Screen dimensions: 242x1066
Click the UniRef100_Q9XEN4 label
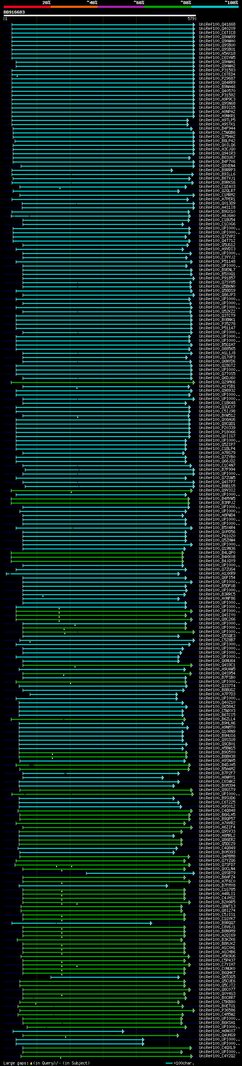point(217,166)
